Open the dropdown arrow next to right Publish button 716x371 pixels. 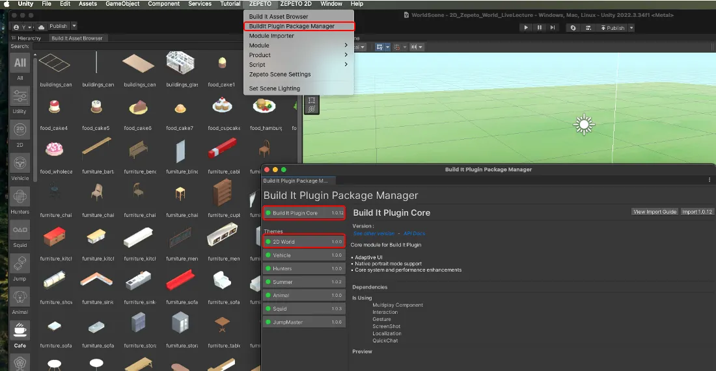tap(631, 28)
